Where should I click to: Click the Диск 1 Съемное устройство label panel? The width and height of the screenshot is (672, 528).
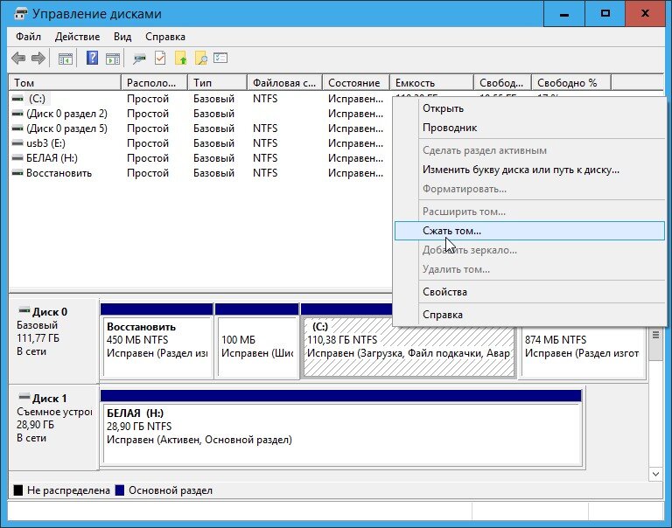tap(54, 427)
